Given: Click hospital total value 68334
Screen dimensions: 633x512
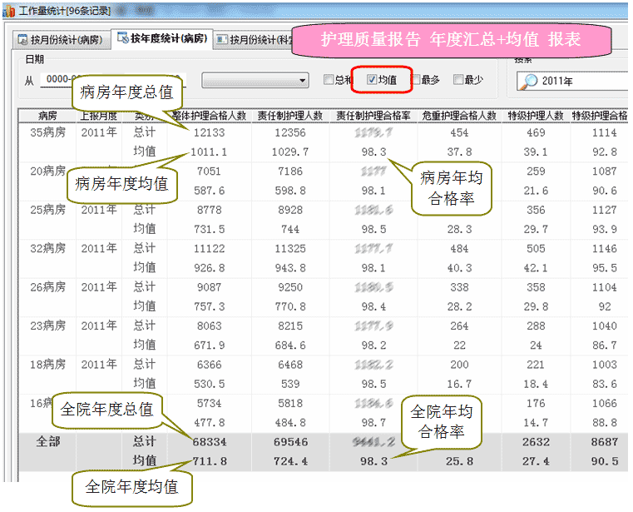Looking at the screenshot, I should coord(210,442).
